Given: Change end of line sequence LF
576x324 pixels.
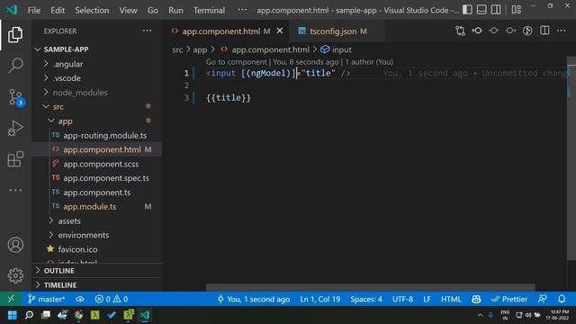Looking at the screenshot, I should 427,299.
